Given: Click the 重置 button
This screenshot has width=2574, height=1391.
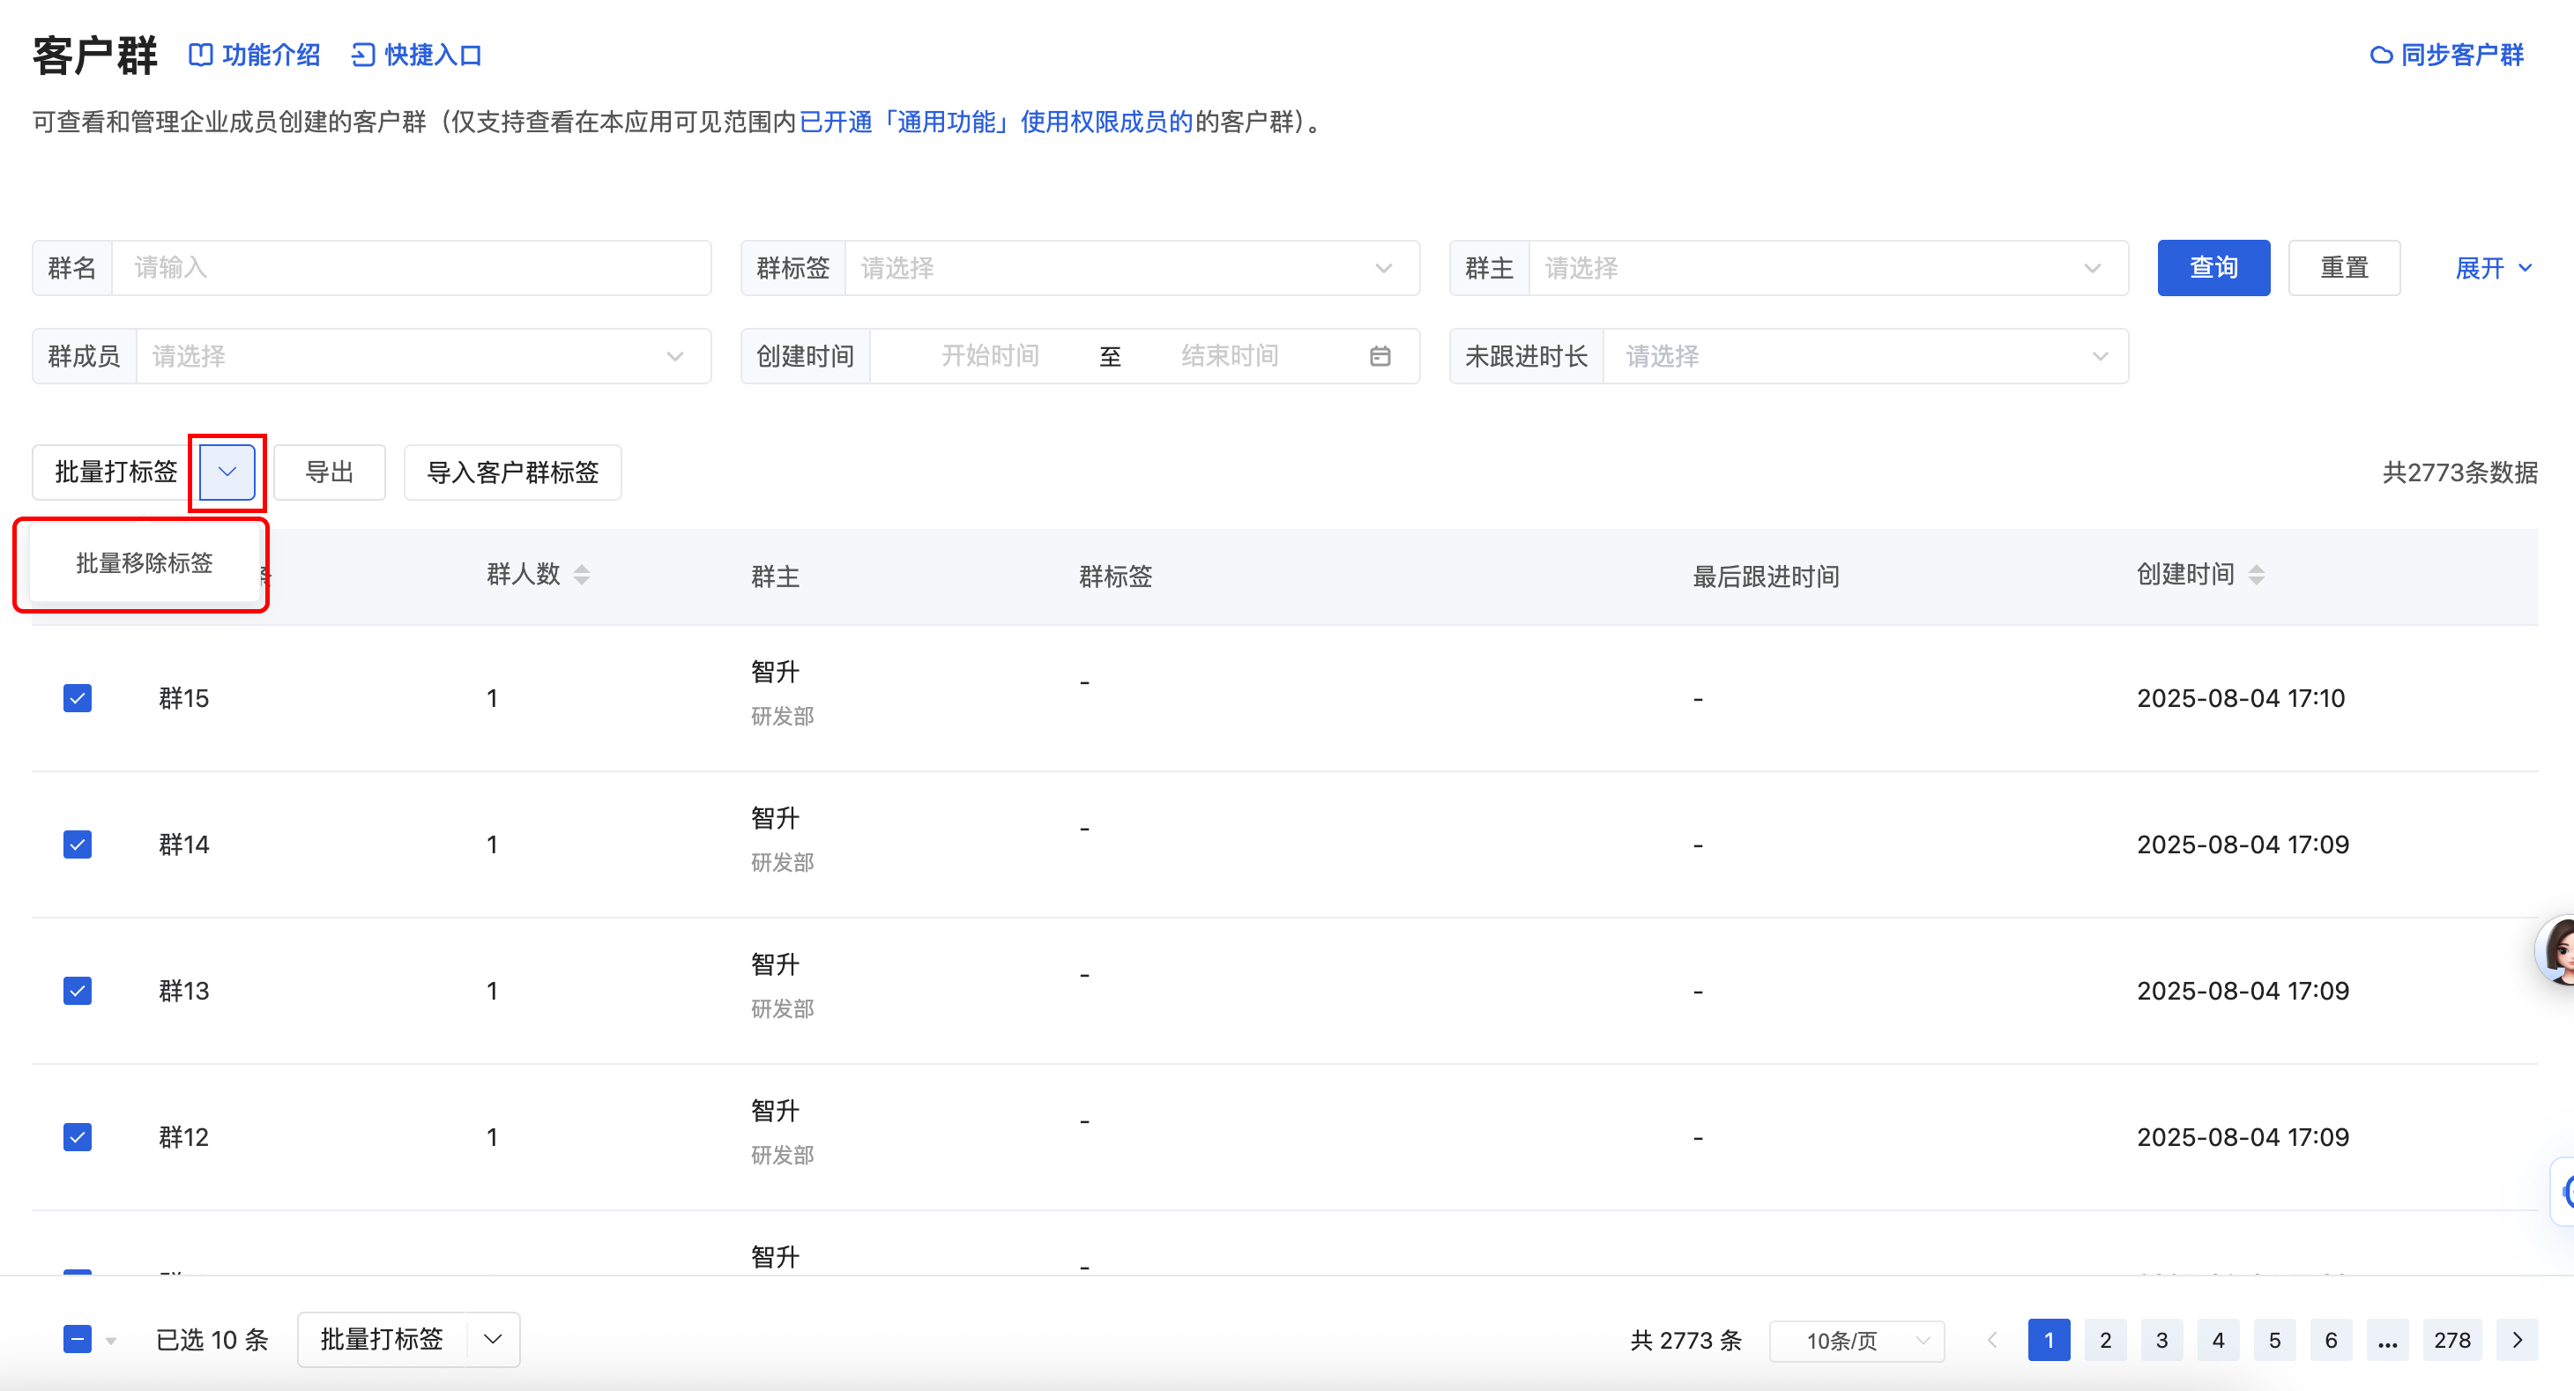Looking at the screenshot, I should tap(2344, 268).
